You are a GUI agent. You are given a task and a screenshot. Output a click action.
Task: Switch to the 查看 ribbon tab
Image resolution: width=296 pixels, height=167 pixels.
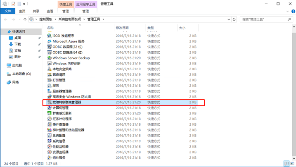pyautogui.click(x=50, y=12)
